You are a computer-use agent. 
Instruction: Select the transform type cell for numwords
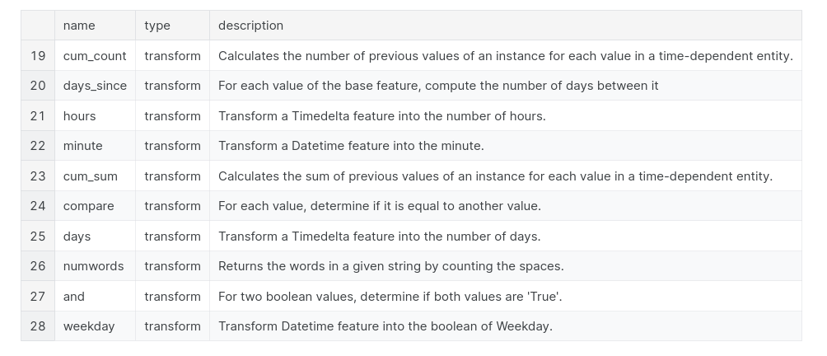[x=172, y=266]
